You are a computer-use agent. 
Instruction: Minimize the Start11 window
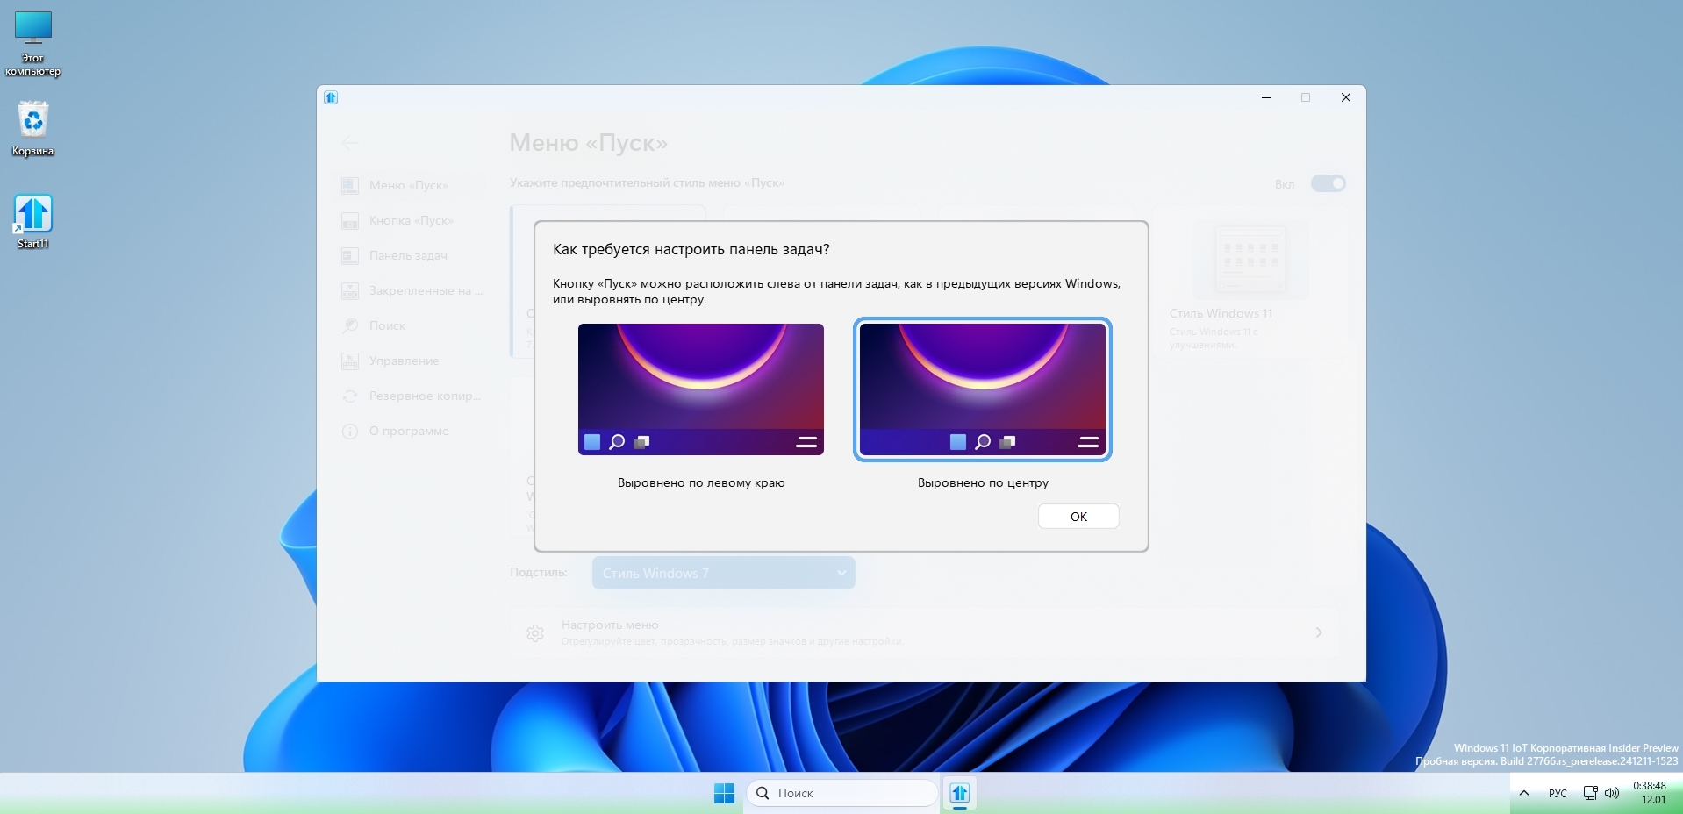click(x=1266, y=97)
